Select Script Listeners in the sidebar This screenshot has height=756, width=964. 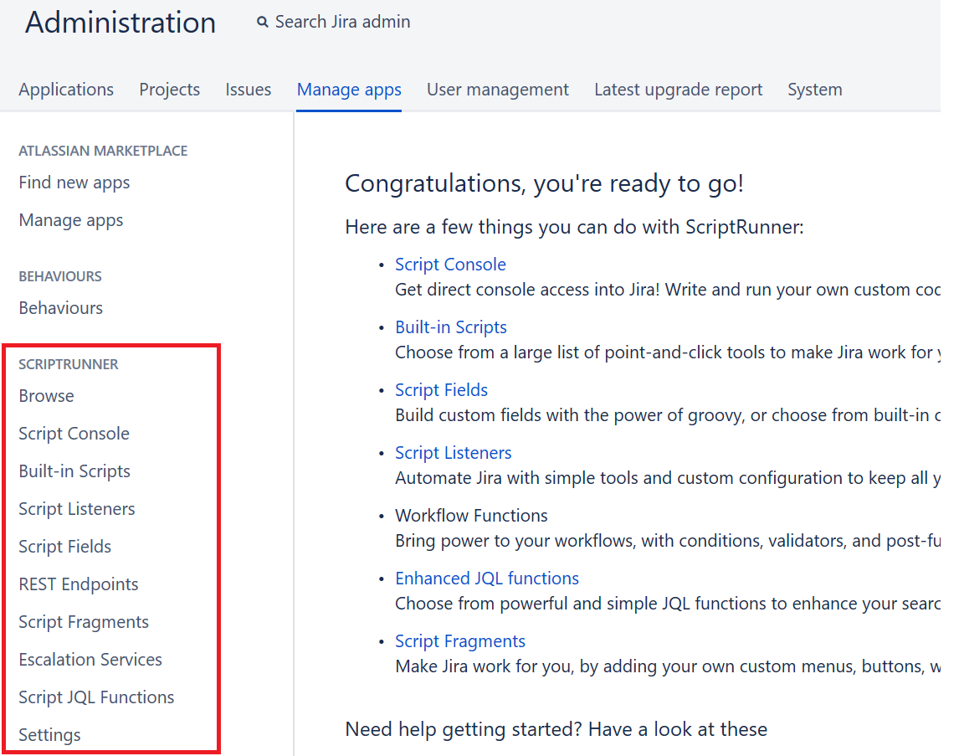pyautogui.click(x=77, y=509)
